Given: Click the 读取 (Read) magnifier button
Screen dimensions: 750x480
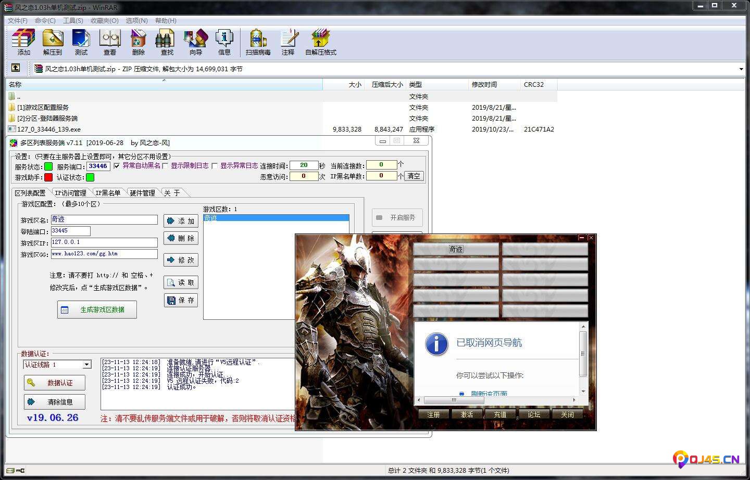Looking at the screenshot, I should (x=181, y=282).
